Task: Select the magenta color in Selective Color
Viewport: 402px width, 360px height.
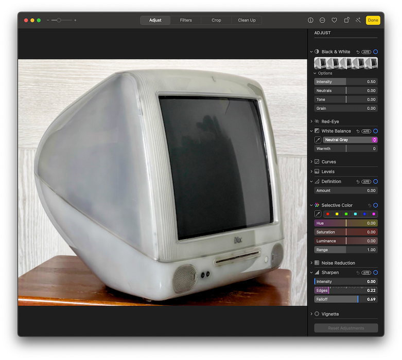Action: [374, 214]
